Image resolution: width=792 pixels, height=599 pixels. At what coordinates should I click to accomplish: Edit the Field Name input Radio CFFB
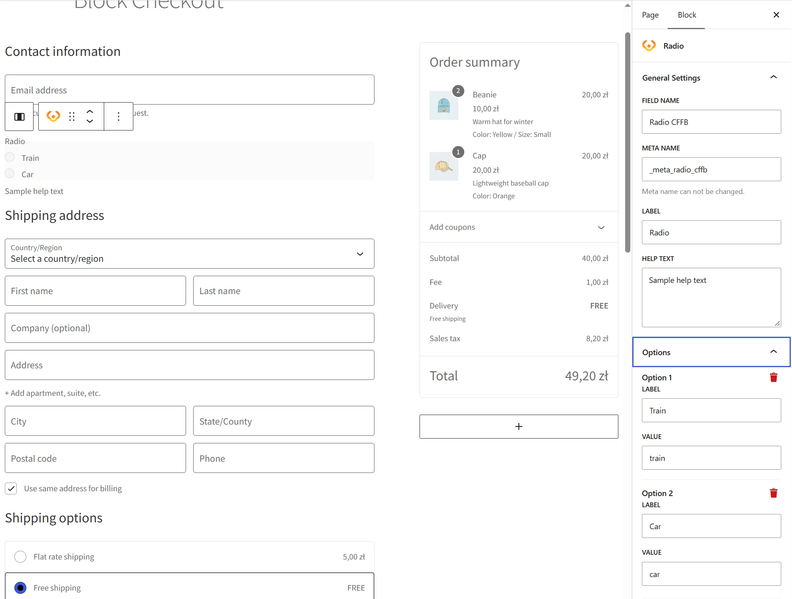click(711, 122)
